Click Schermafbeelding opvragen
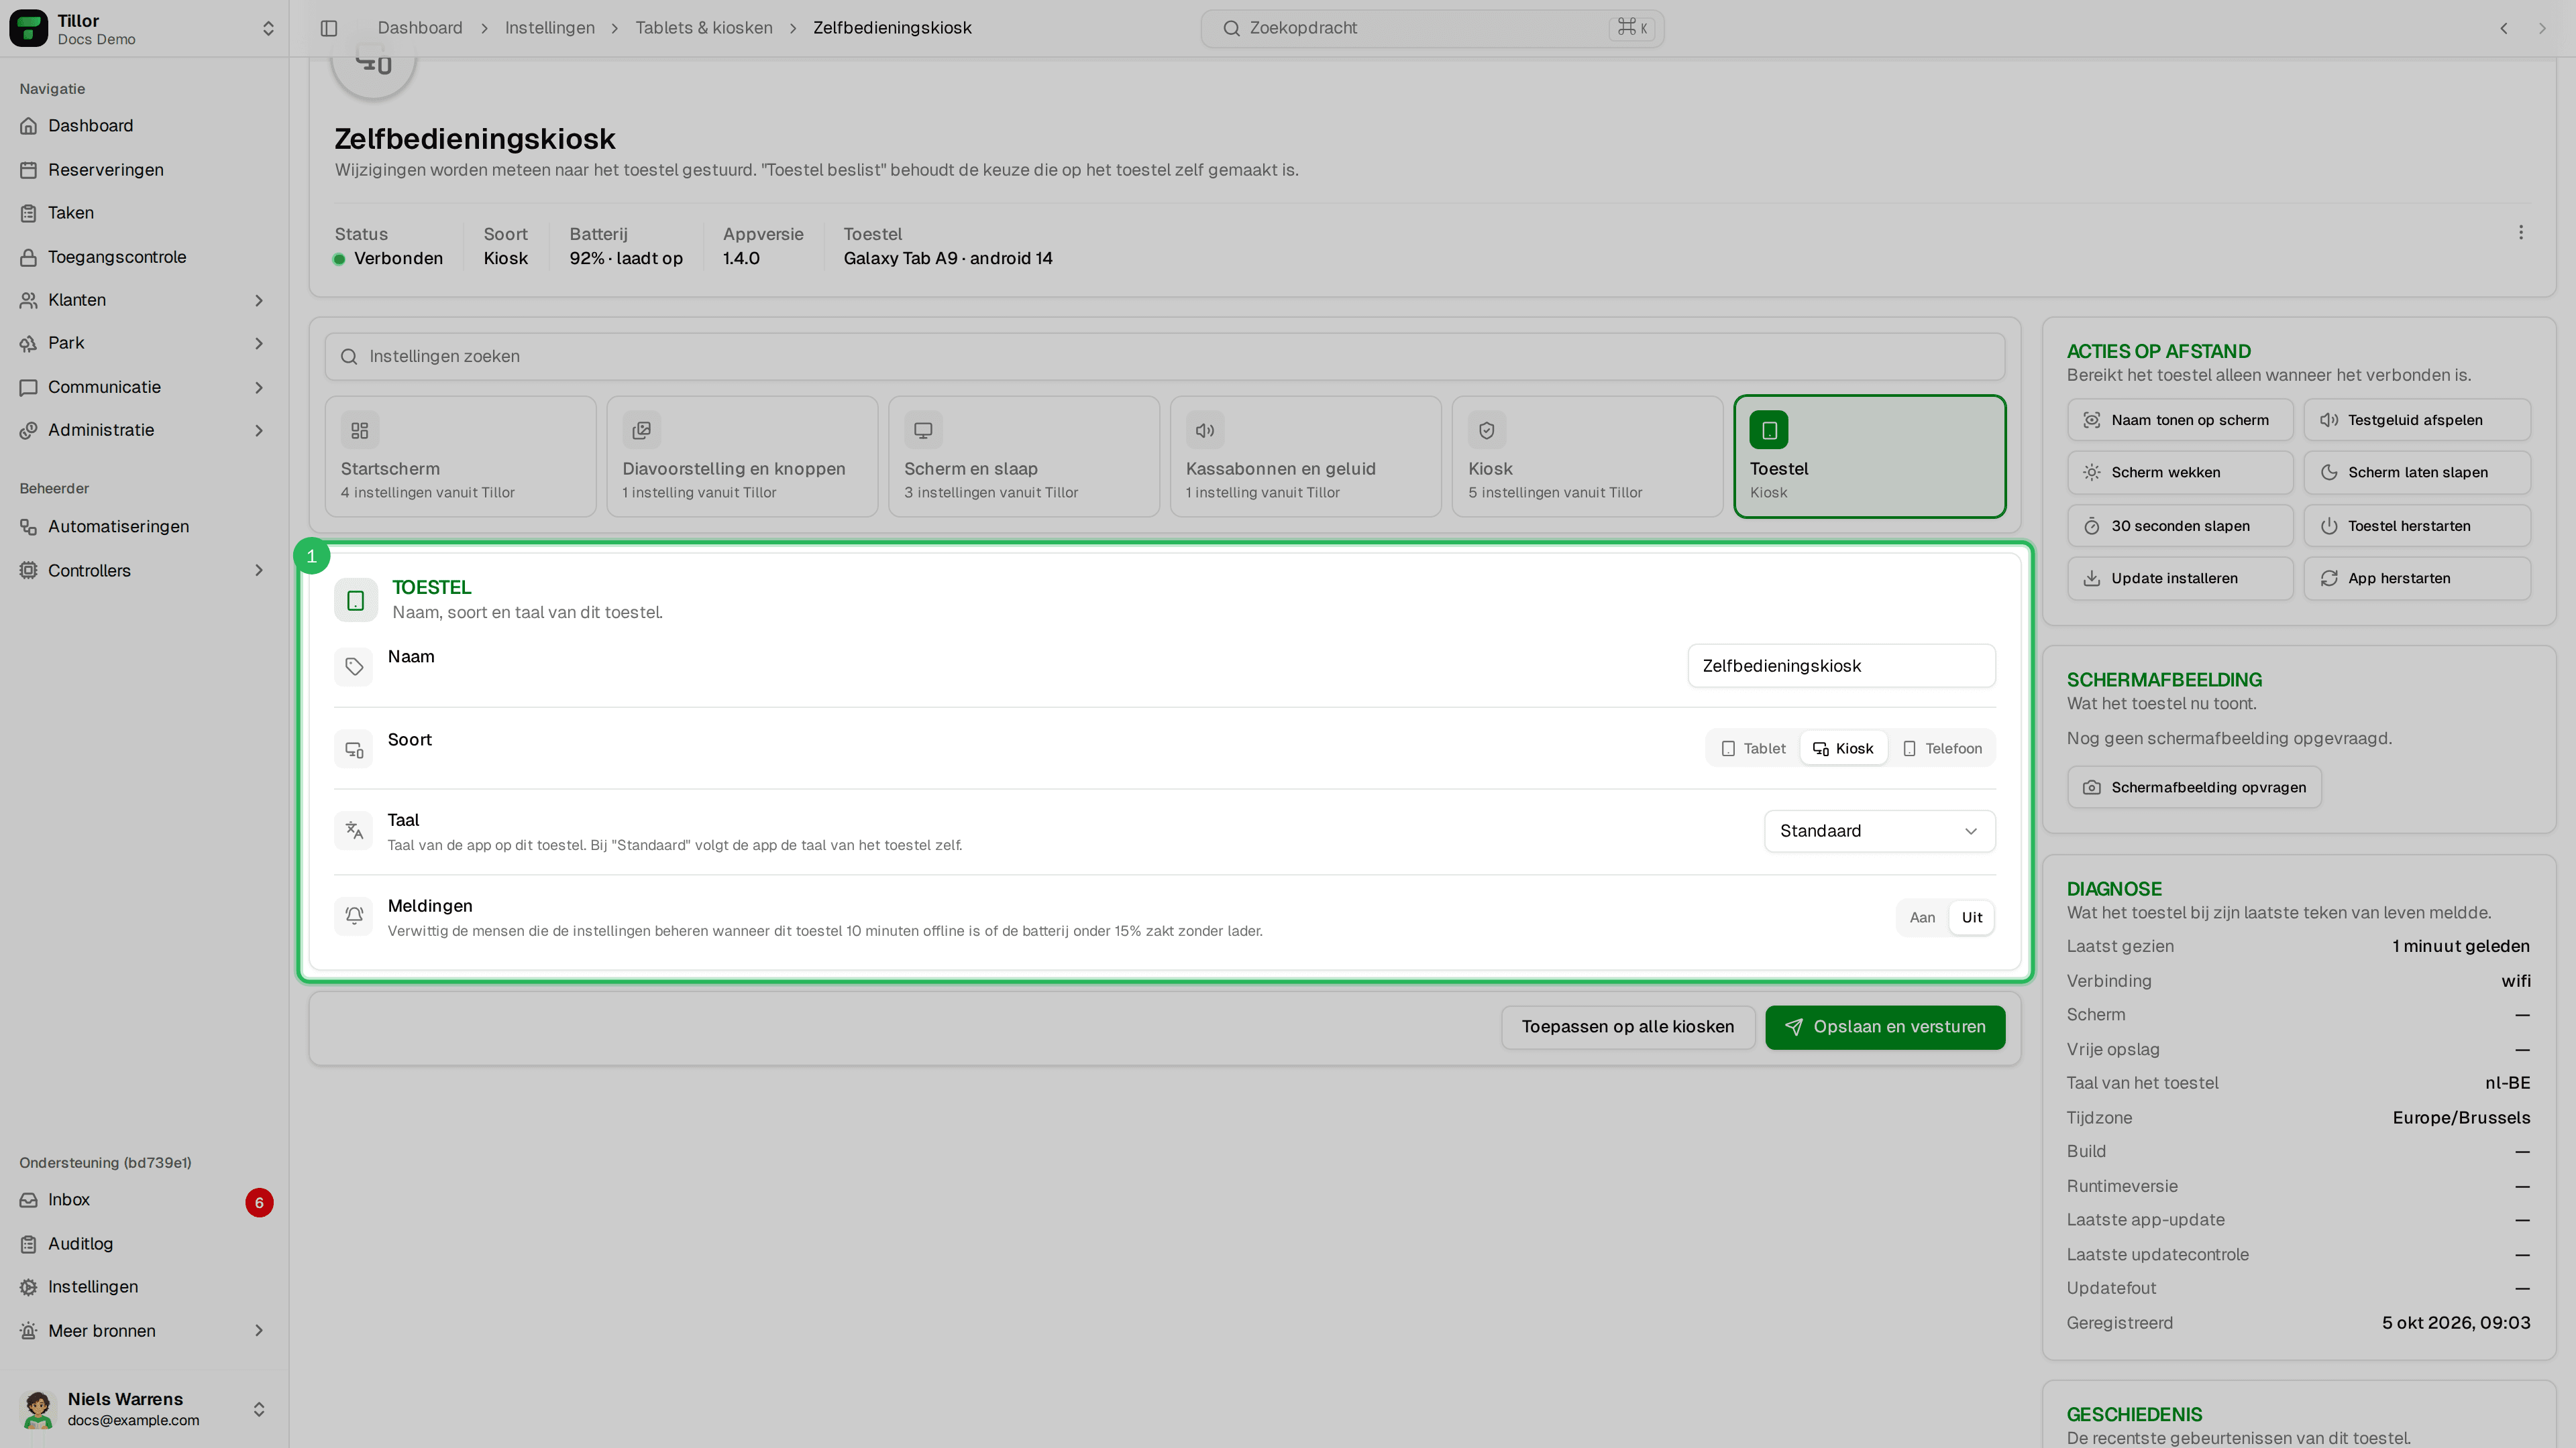This screenshot has height=1448, width=2576. pyautogui.click(x=2194, y=788)
